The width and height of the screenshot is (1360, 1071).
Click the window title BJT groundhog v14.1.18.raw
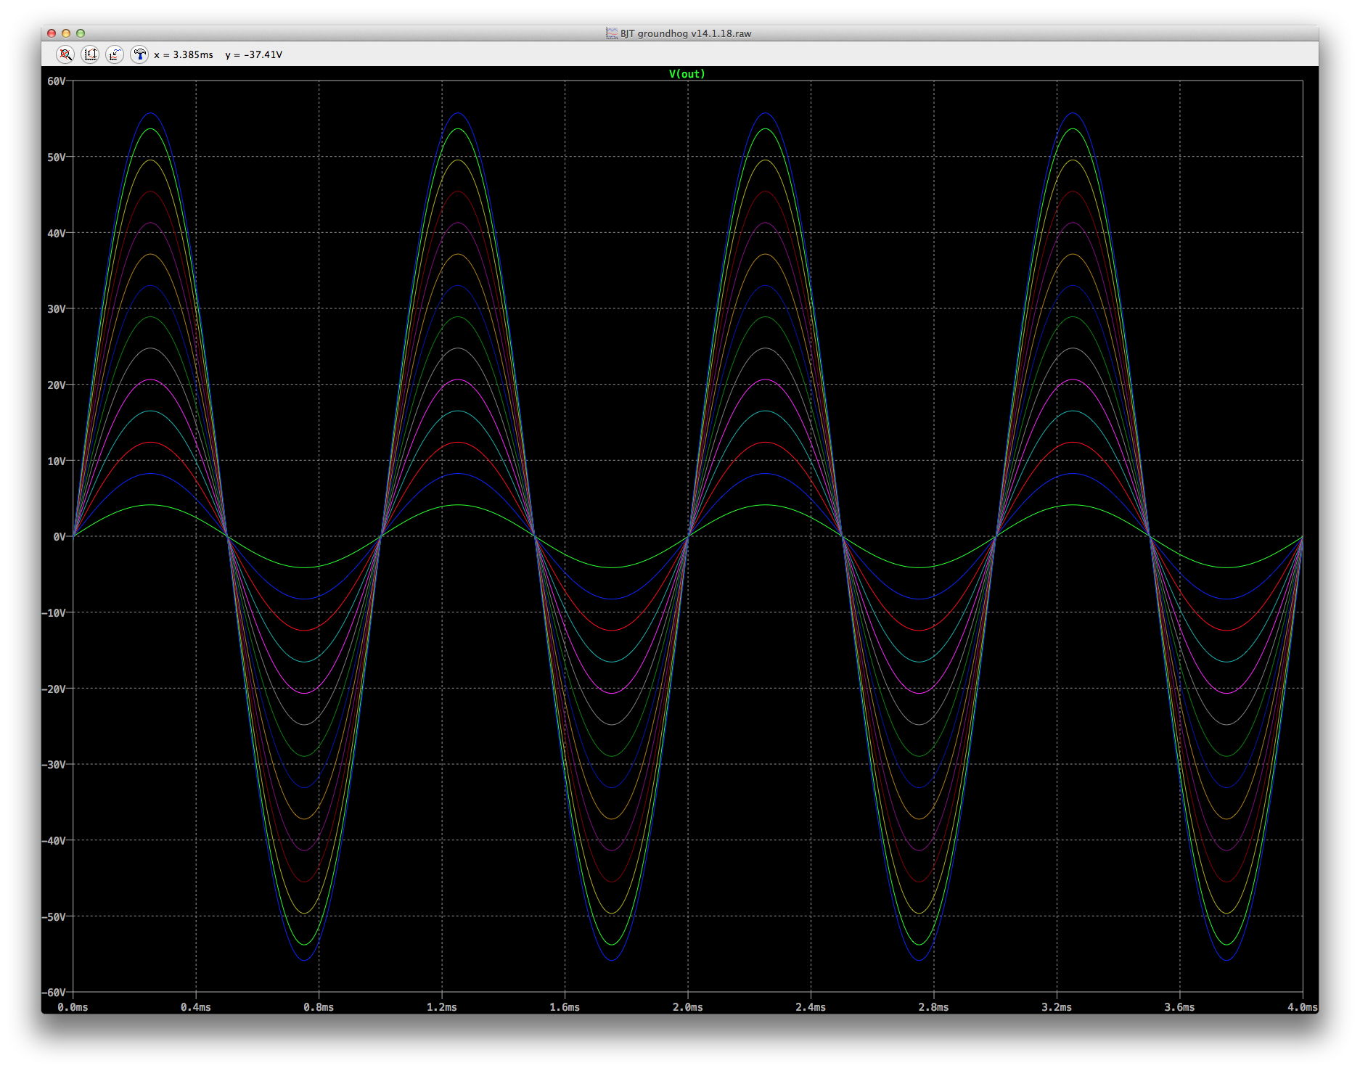tap(686, 33)
